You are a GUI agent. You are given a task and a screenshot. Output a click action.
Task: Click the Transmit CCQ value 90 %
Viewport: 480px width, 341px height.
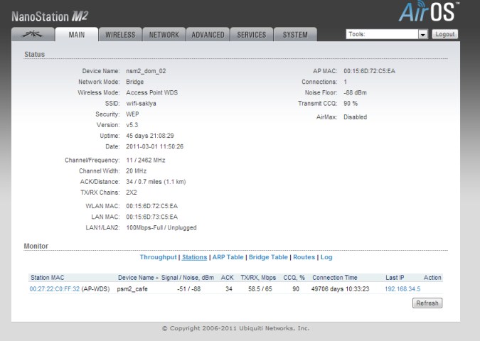tap(351, 104)
